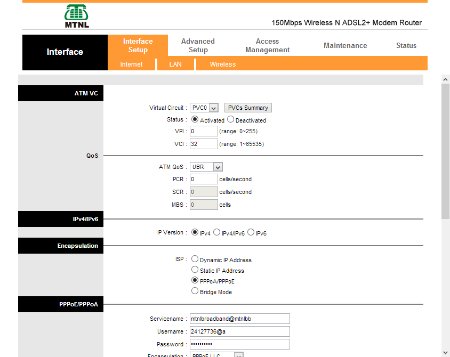The image size is (450, 357).
Task: Open the Interface Setup tab
Action: (x=138, y=46)
